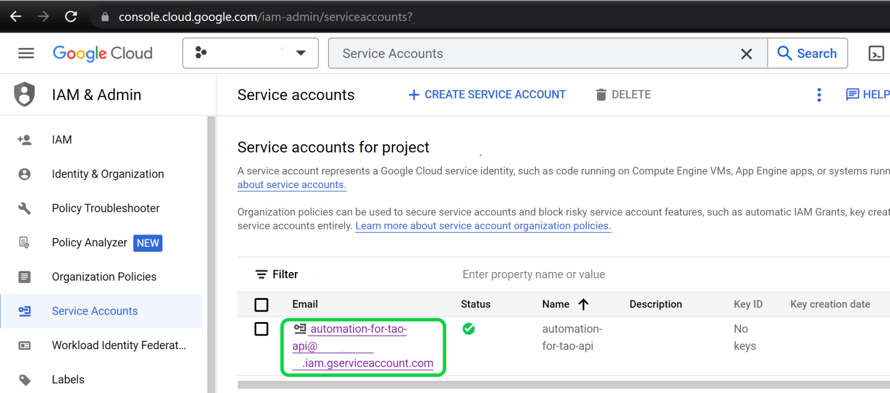This screenshot has height=393, width=890.
Task: Click Create Service Account button
Action: coord(487,94)
